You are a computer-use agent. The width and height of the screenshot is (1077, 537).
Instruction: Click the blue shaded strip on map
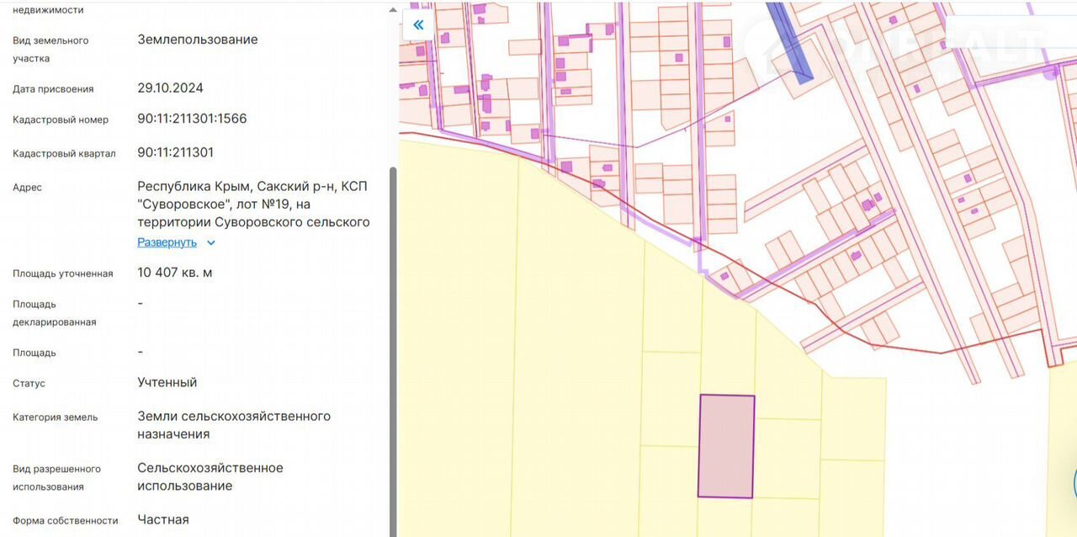coord(791,42)
